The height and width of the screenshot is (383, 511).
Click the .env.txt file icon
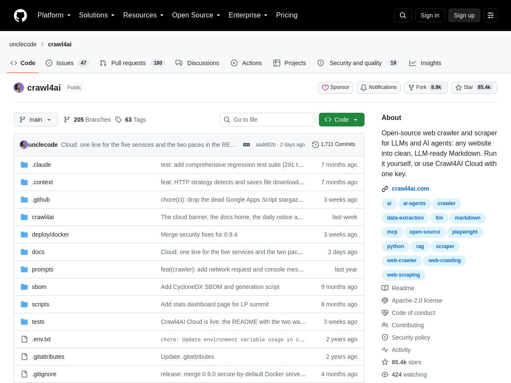[24, 339]
